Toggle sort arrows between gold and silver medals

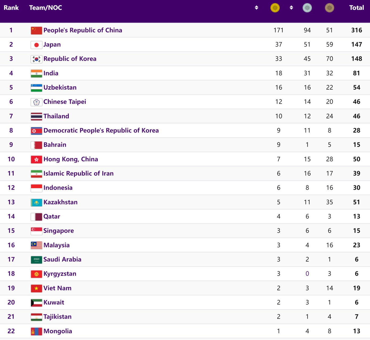291,8
